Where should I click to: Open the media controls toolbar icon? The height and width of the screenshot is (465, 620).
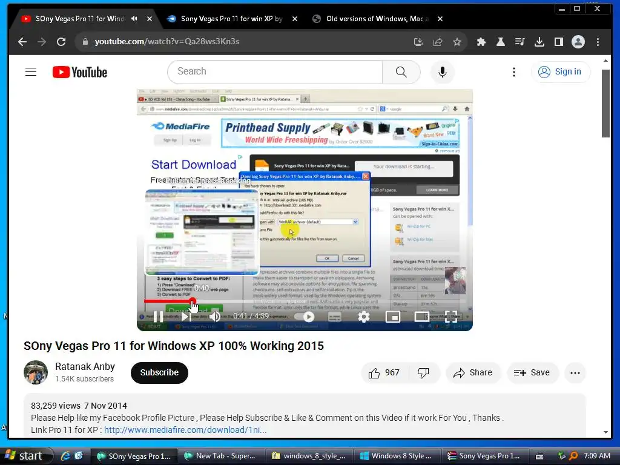[520, 42]
